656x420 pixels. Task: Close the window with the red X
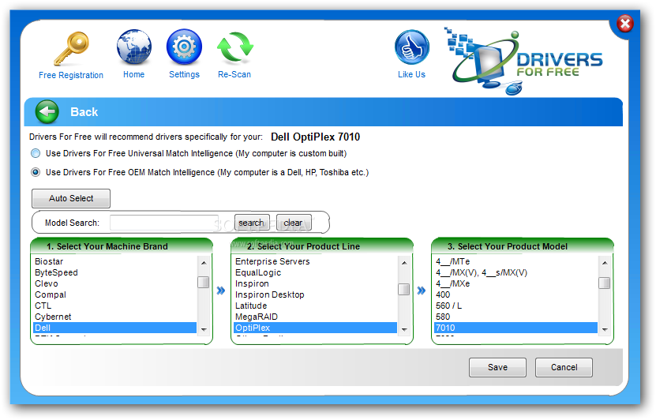point(625,24)
